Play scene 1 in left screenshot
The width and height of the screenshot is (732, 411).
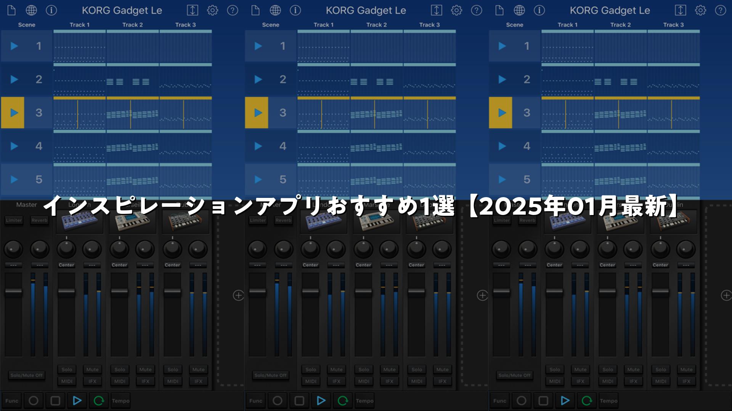click(x=14, y=46)
